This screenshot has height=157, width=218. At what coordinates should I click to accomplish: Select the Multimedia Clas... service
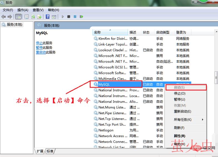coord(142,79)
